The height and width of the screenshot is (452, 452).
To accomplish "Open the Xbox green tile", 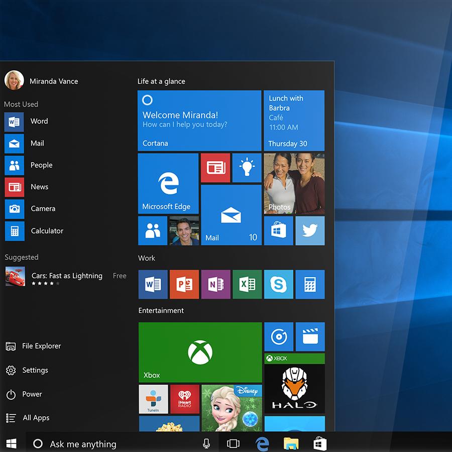I will [200, 352].
